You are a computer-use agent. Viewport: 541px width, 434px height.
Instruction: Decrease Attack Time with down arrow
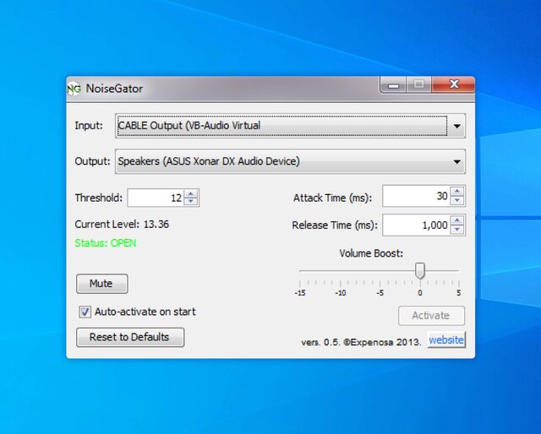457,200
